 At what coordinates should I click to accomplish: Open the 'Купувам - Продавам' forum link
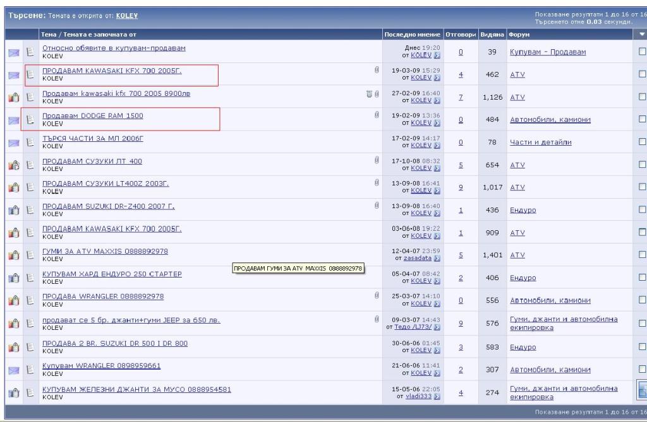tap(548, 52)
